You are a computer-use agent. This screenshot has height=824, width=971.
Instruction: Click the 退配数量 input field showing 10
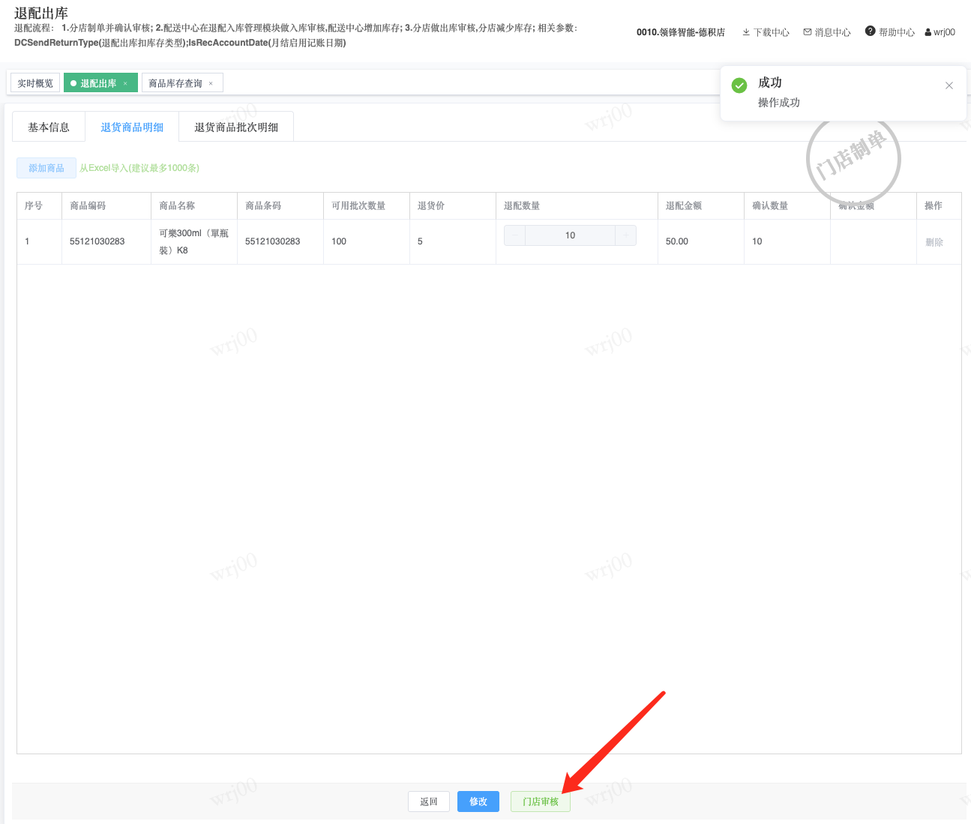(570, 235)
